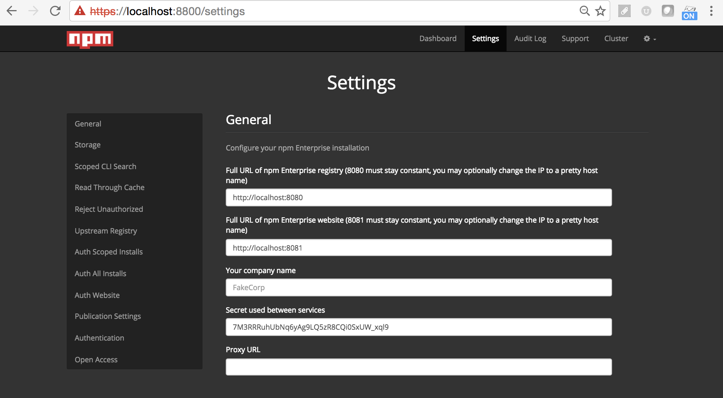Viewport: 723px width, 398px height.
Task: Focus the website URL input field
Action: coord(419,247)
